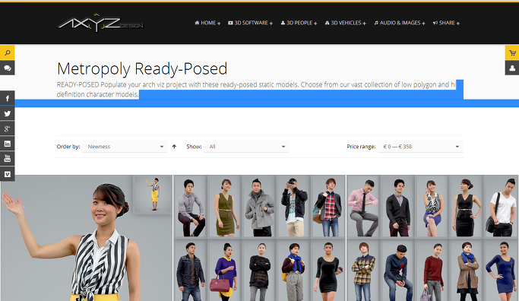Select woman in navy blue dress thumbnail
Screen dimensions: 519x301
[502, 270]
